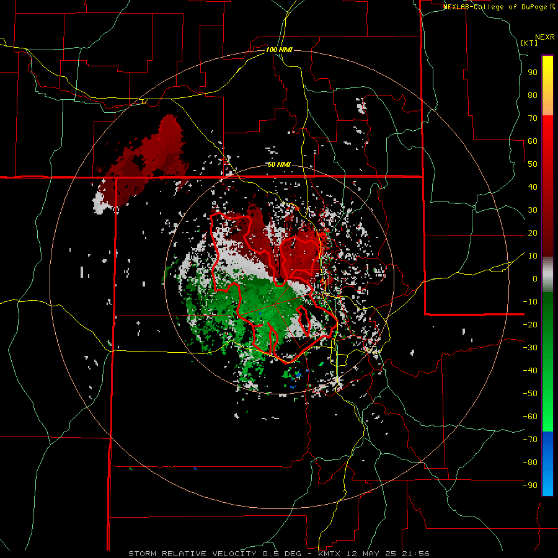Click the 50 value on the velocity scale
This screenshot has height=558, width=558.
[533, 164]
